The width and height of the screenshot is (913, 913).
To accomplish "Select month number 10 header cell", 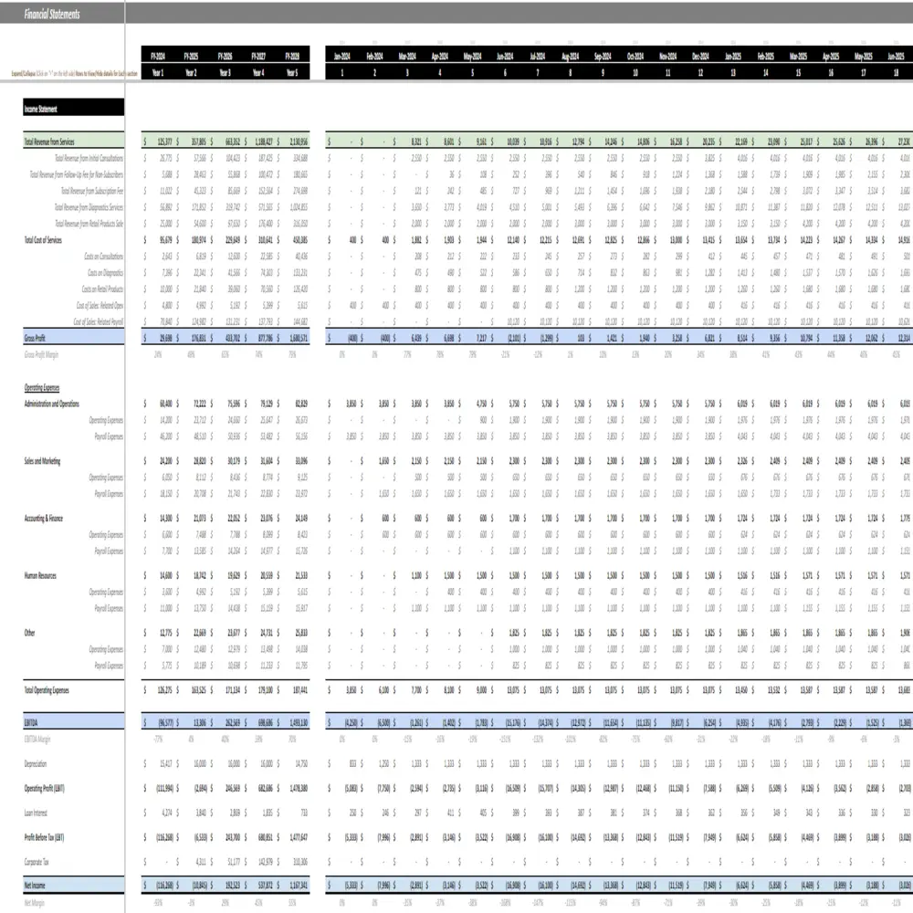I will tap(635, 73).
